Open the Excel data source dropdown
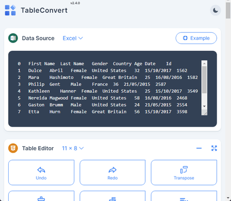The height and width of the screenshot is (201, 231). 73,38
